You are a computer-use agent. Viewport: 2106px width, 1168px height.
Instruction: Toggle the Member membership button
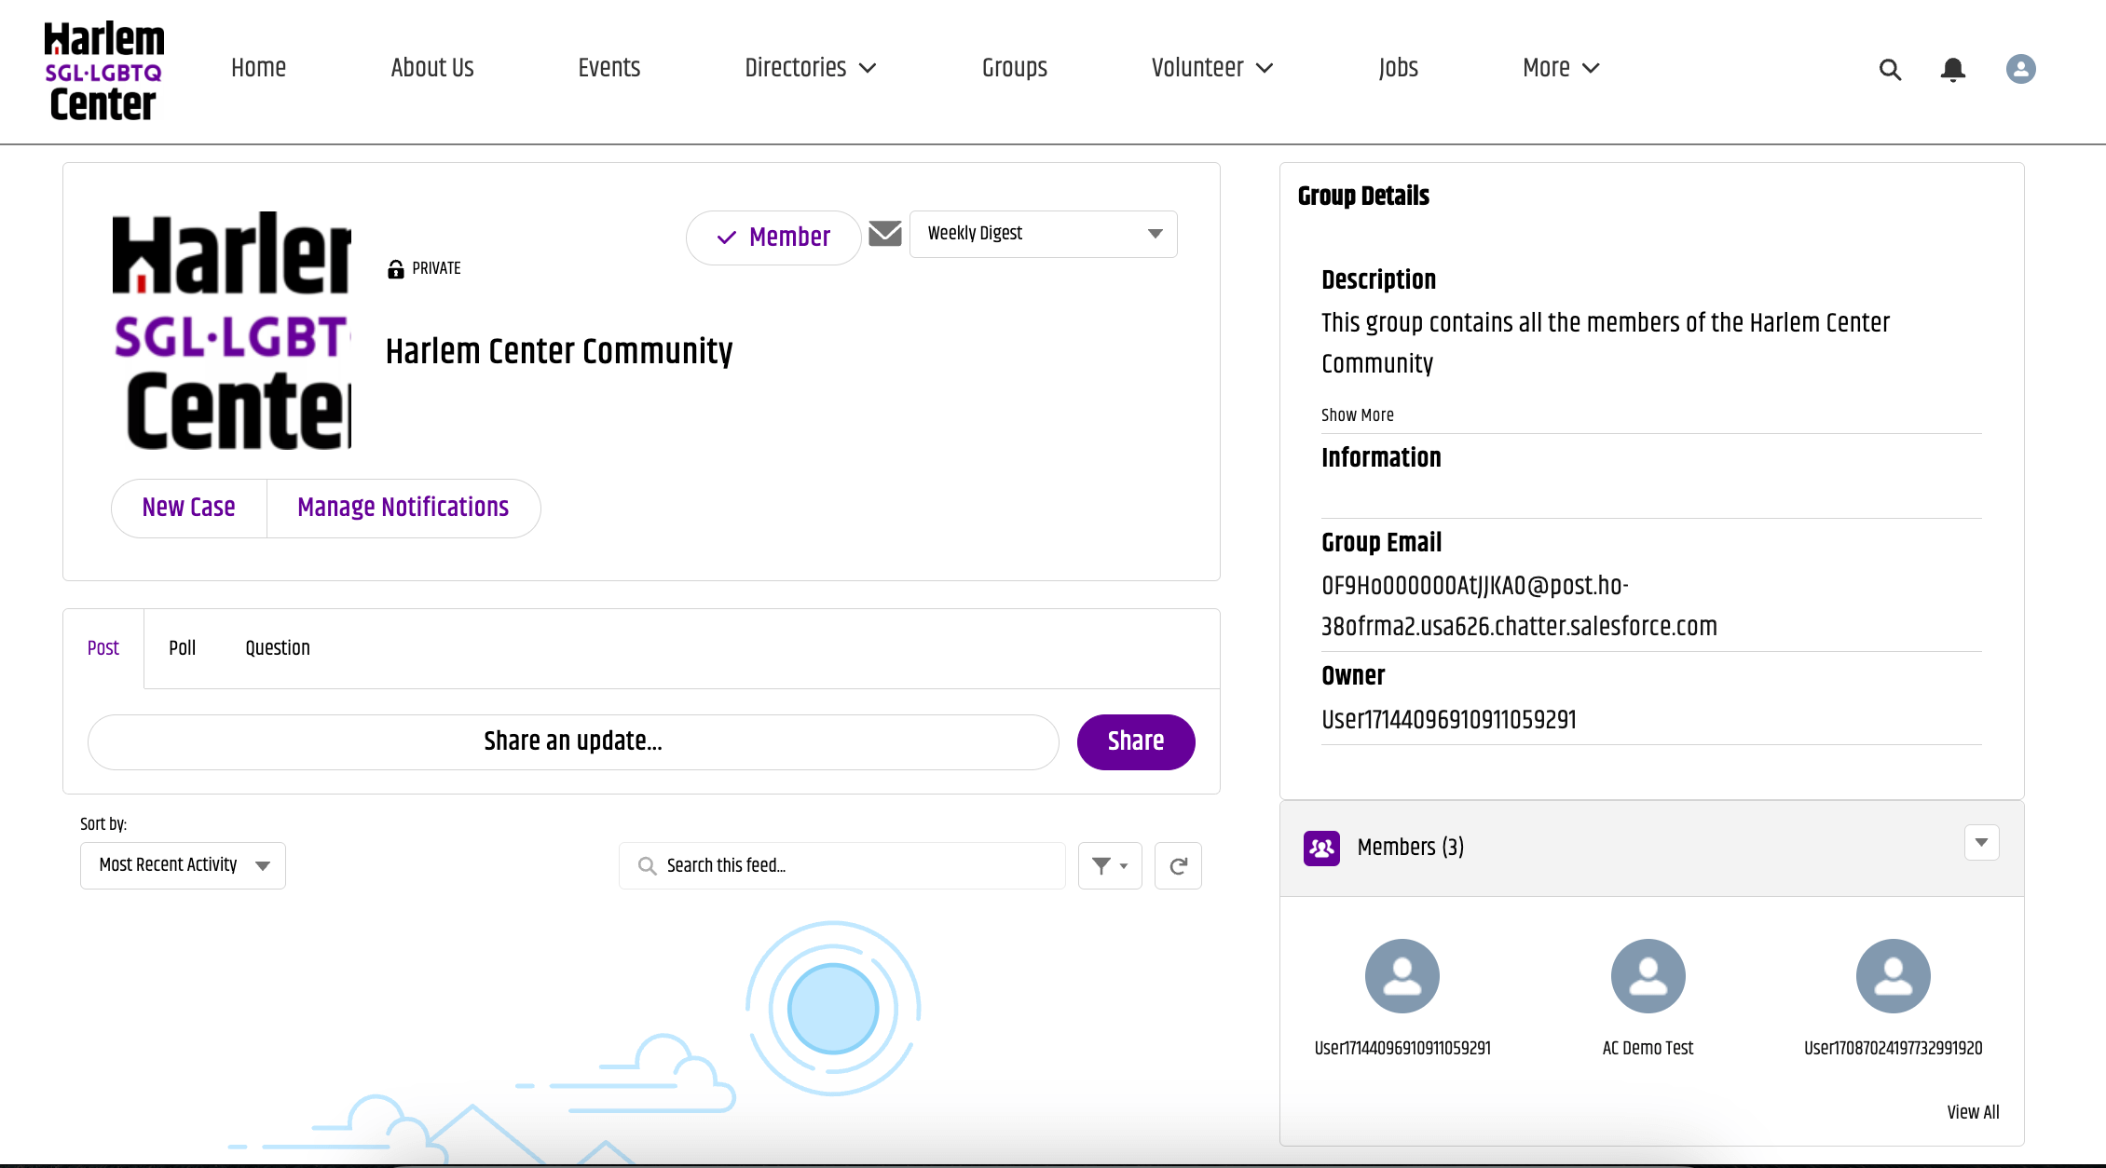point(773,238)
